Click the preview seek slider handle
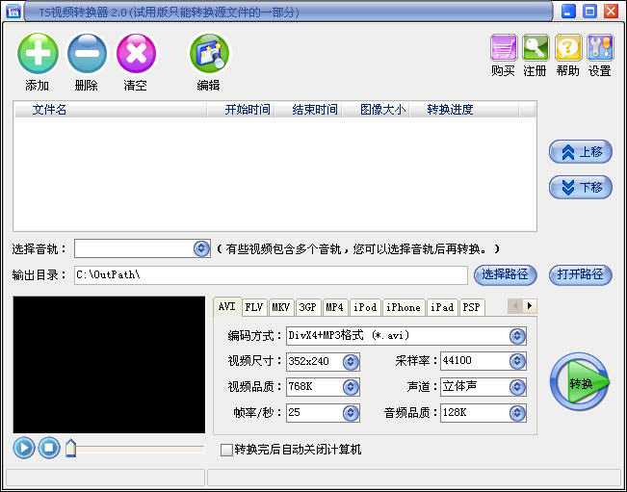 (70, 448)
